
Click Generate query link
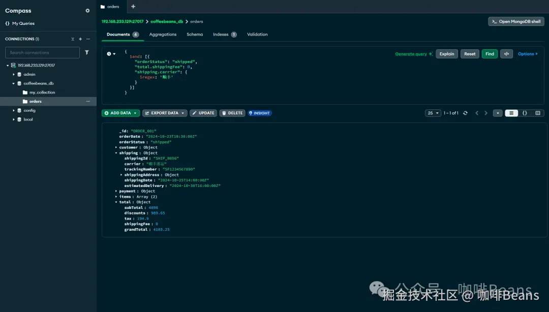pos(413,54)
